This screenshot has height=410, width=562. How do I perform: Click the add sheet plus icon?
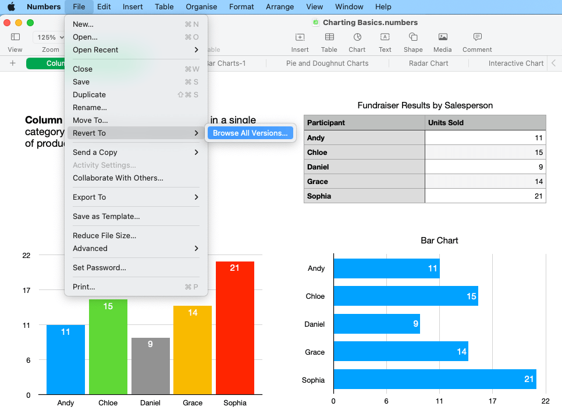pyautogui.click(x=13, y=63)
